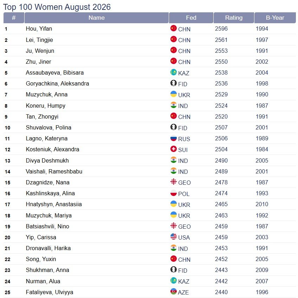Sort by the B-Year column header
This screenshot has height=298, width=298.
[275, 18]
